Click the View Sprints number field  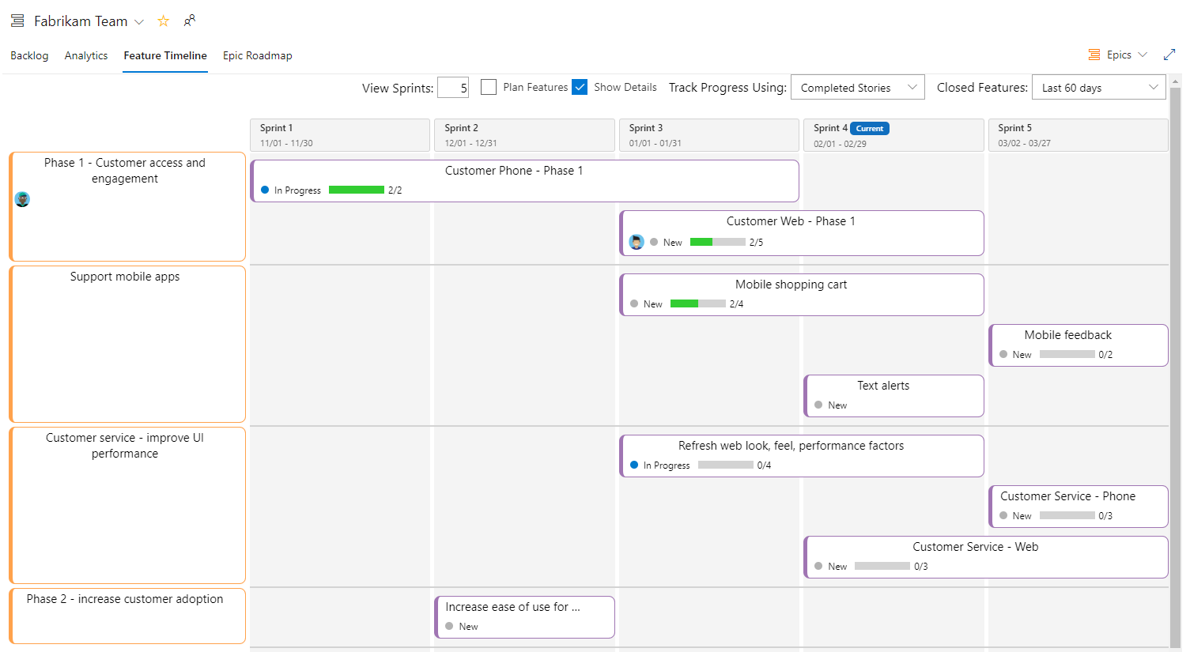453,88
